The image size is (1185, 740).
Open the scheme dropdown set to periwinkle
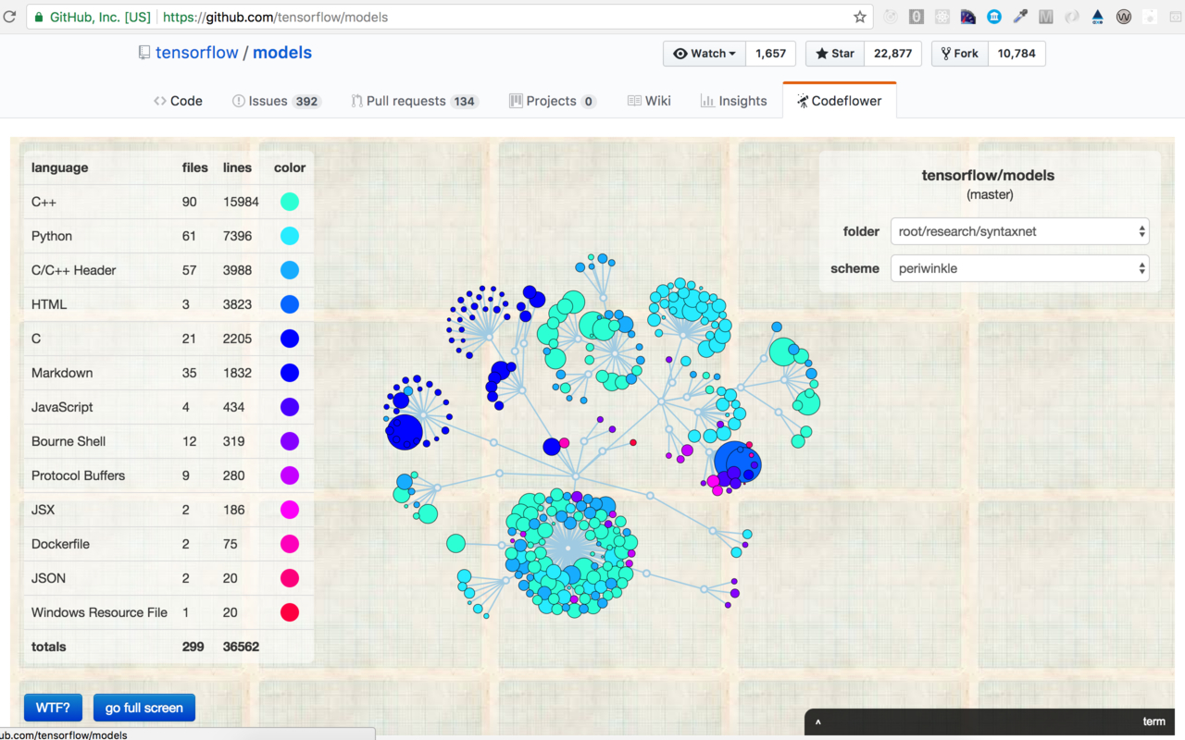(1020, 268)
